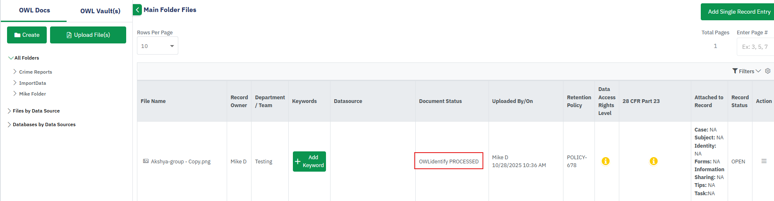The width and height of the screenshot is (774, 201).
Task: Click the Enter Page # field
Action: coord(755,47)
